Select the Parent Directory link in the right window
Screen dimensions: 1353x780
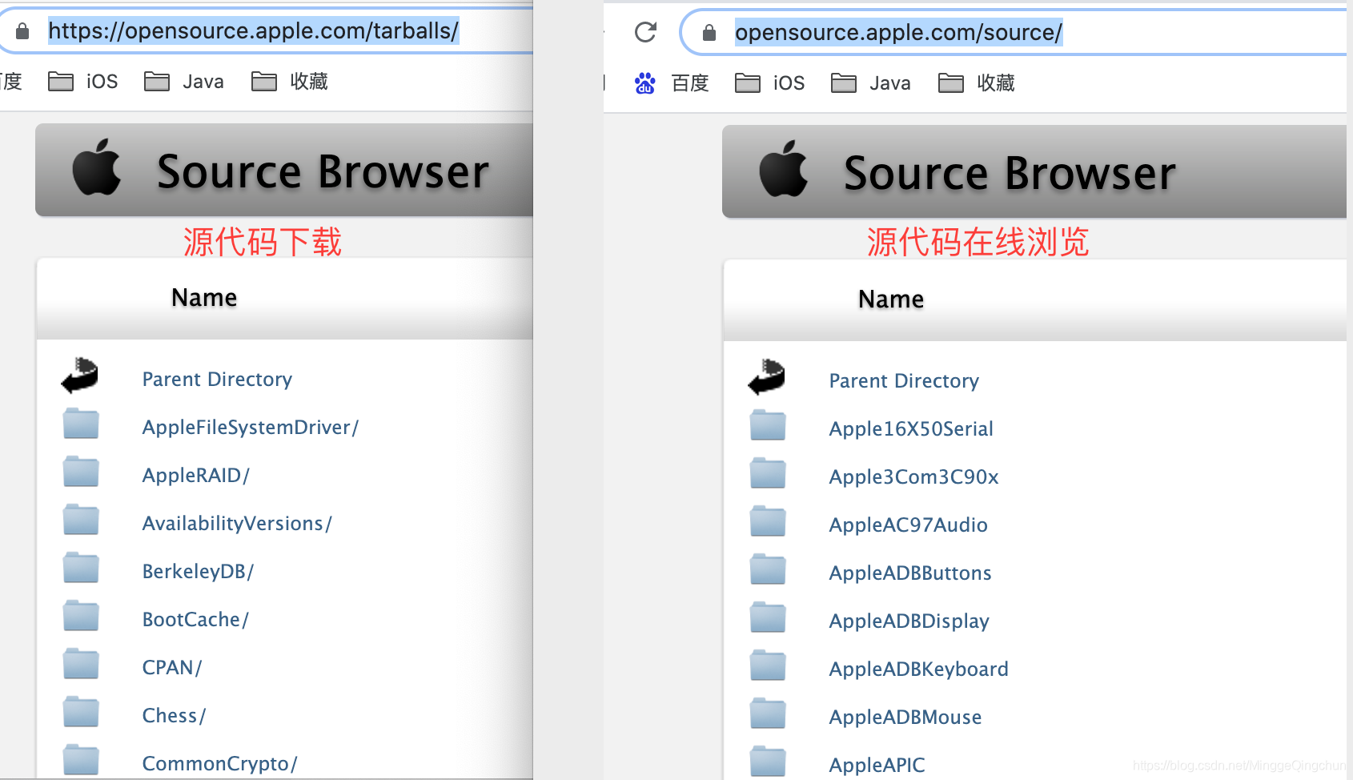point(903,380)
